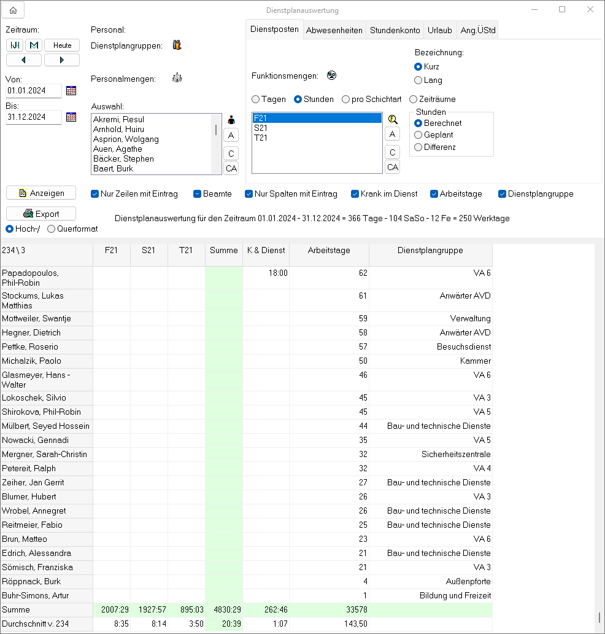Open the calendar picker for Von date
The height and width of the screenshot is (634, 605).
(x=71, y=91)
